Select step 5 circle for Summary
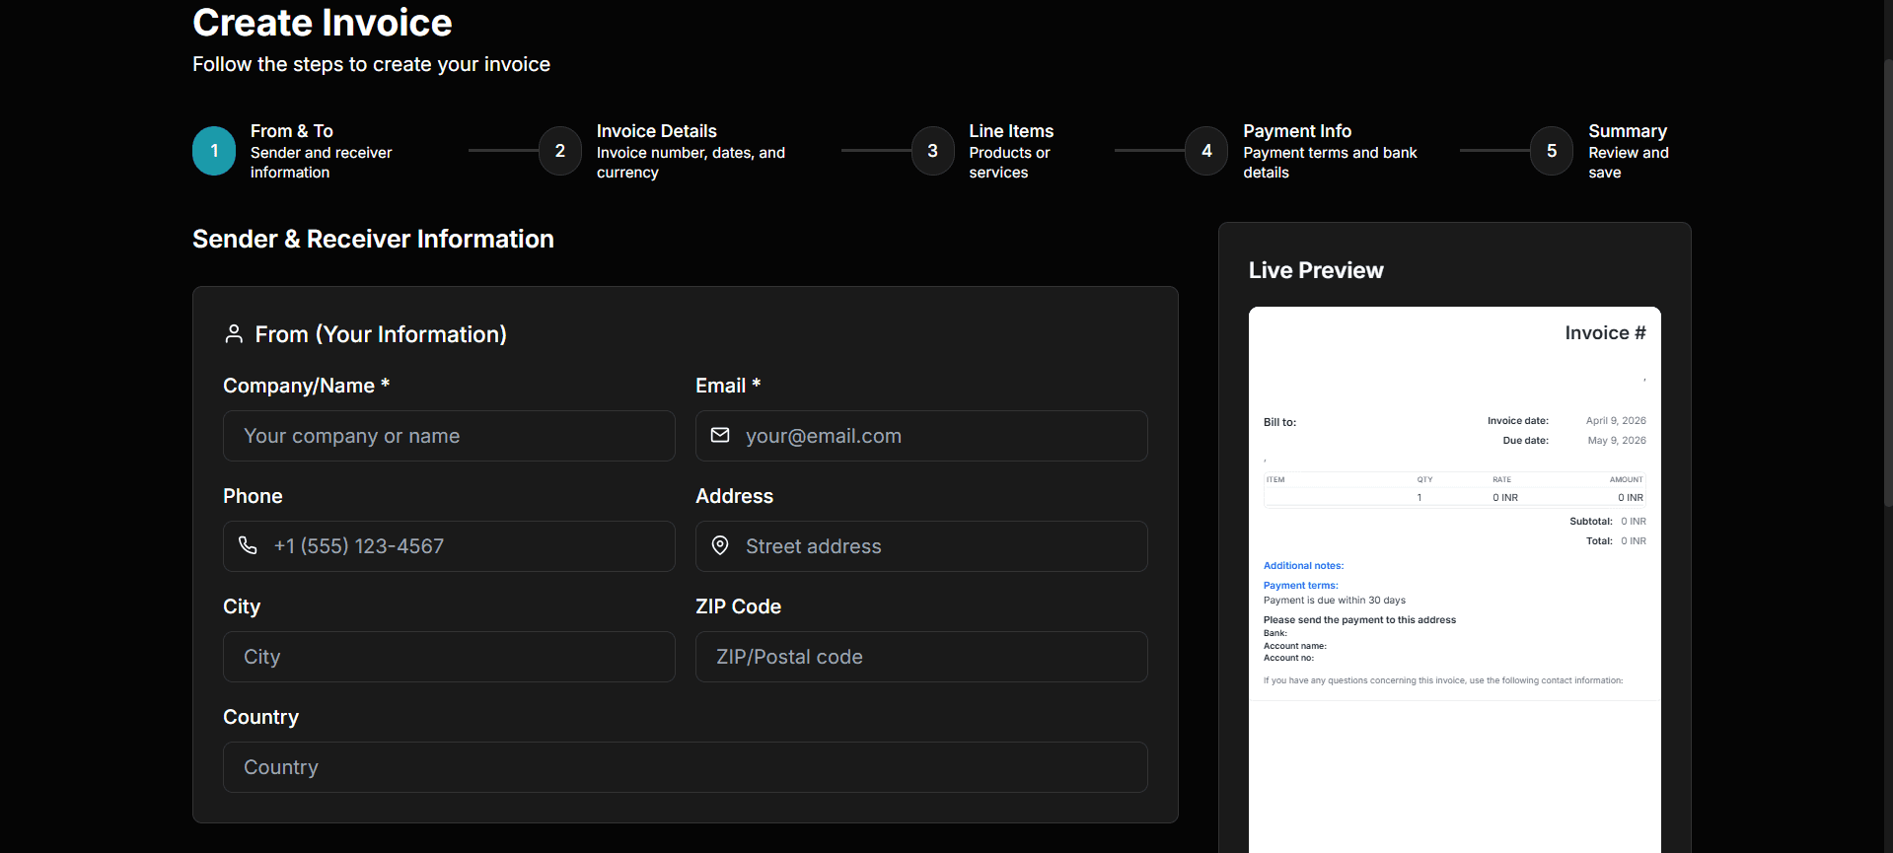Image resolution: width=1893 pixels, height=853 pixels. (1552, 151)
